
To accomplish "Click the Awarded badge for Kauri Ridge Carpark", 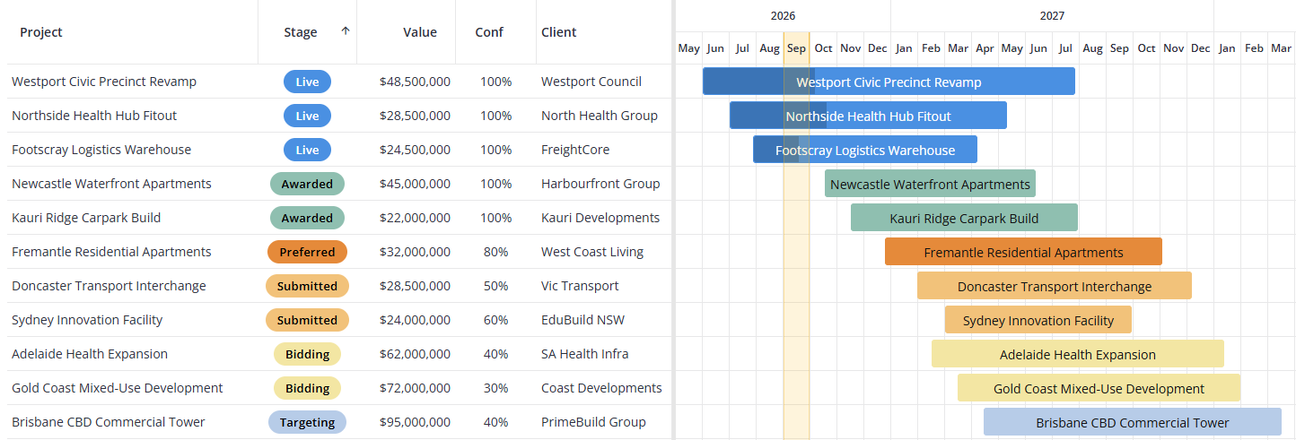I will (x=307, y=218).
